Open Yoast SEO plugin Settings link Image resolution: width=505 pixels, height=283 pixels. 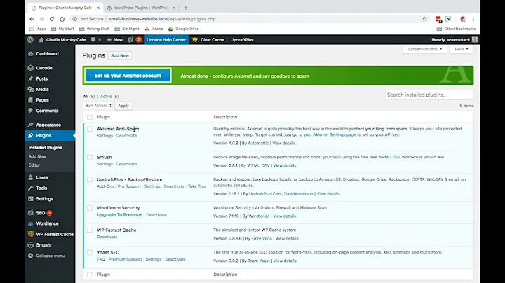[154, 259]
